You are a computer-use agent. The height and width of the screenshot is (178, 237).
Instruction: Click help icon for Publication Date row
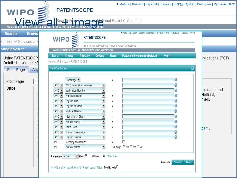(176, 96)
